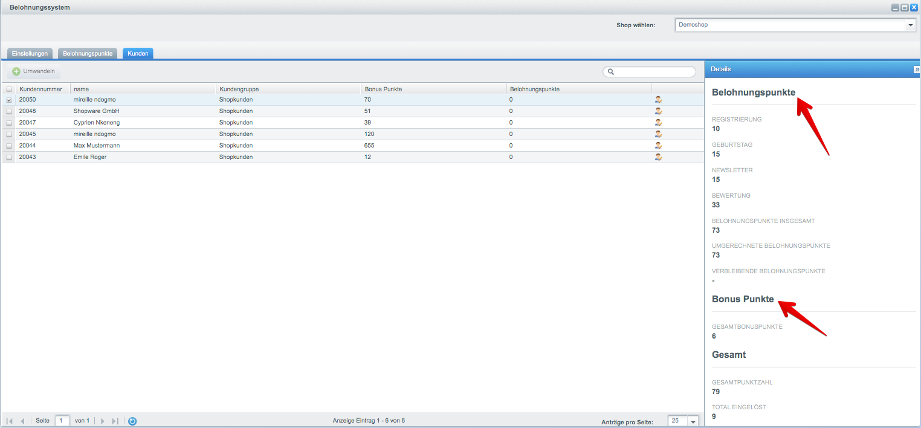
Task: Click the TOTAL EINGELÖST label
Action: [x=739, y=407]
